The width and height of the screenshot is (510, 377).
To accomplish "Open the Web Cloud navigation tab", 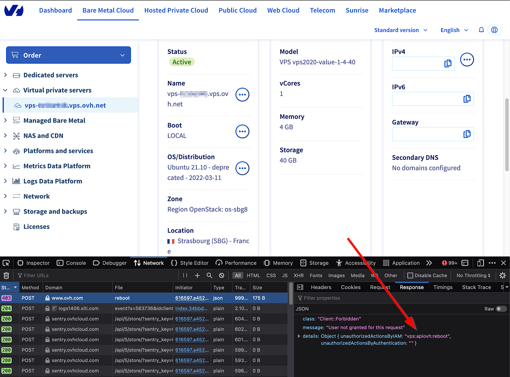I will click(283, 10).
